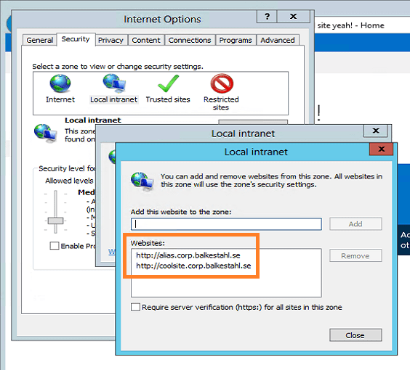Go to the Content tab
The image size is (410, 370).
pos(146,40)
